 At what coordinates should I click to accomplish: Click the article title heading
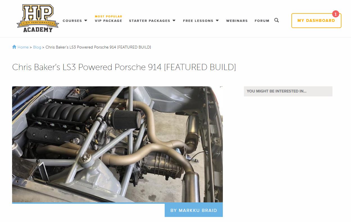click(124, 67)
